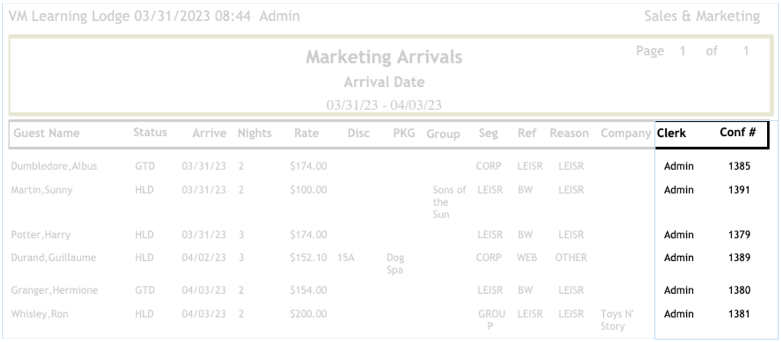This screenshot has height=342, width=781.
Task: Select the Sons of the Sun group
Action: [449, 202]
